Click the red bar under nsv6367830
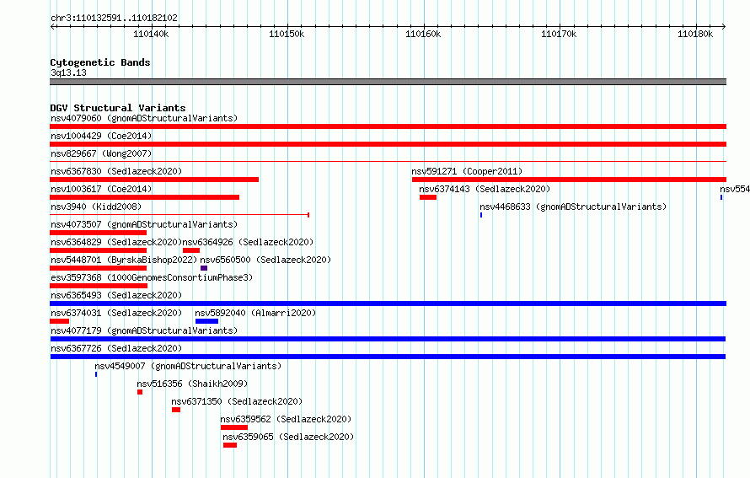This screenshot has width=750, height=478. [x=154, y=180]
